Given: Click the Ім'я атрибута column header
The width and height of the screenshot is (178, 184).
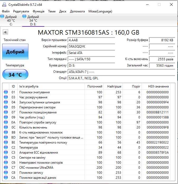Looking at the screenshot, I should 51,86.
